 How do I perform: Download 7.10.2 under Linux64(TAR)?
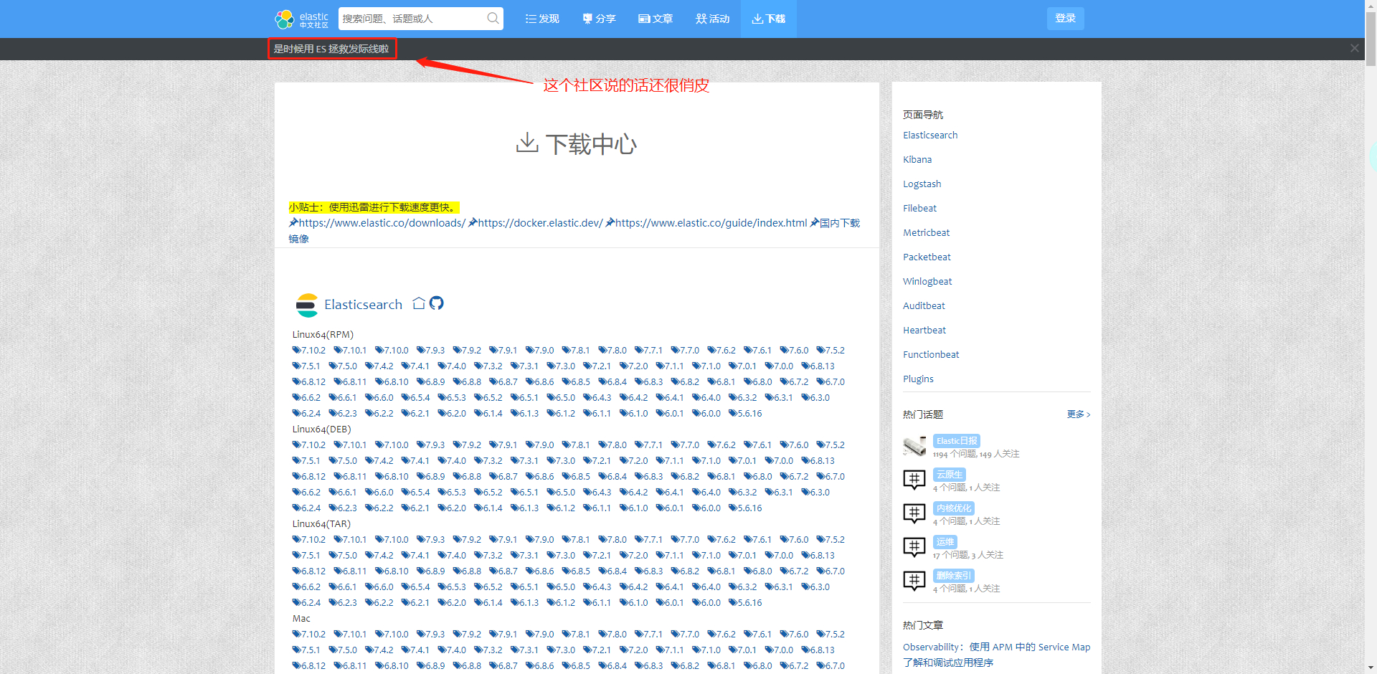[309, 540]
